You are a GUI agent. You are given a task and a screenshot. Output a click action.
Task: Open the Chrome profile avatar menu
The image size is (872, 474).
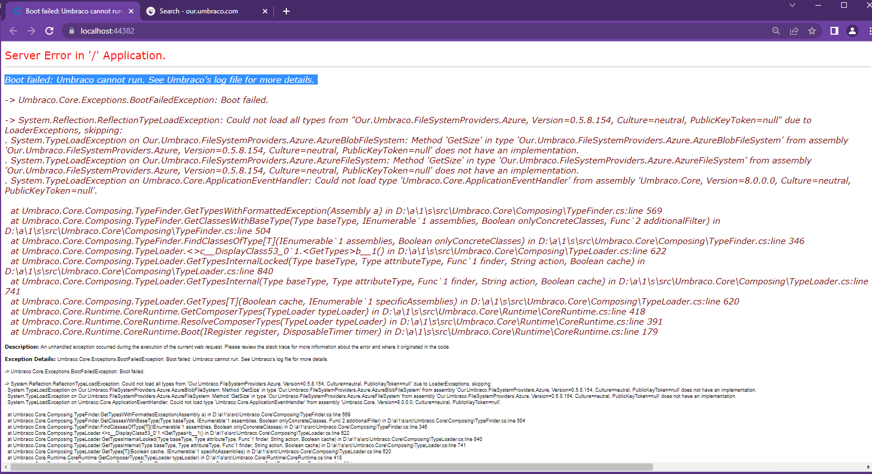852,31
